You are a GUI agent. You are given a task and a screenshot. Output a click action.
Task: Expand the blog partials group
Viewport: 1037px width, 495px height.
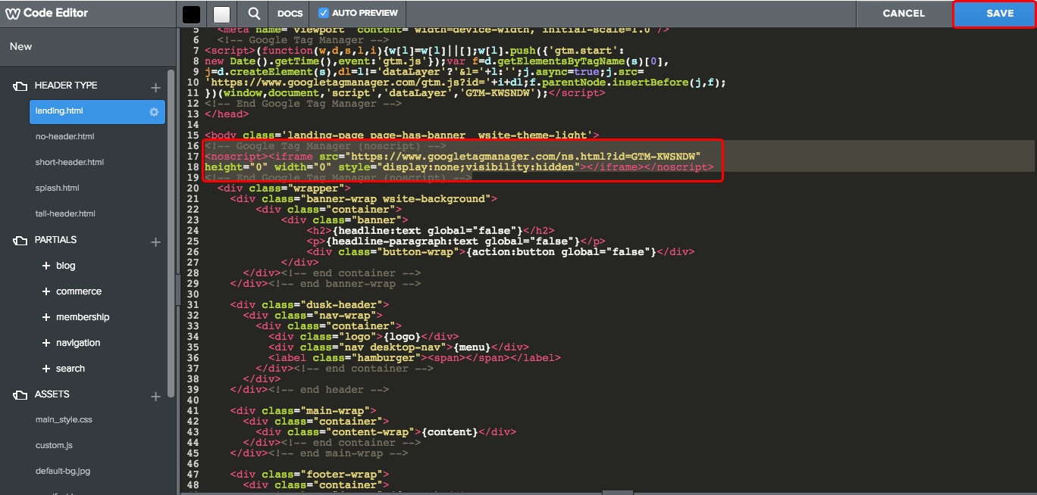pyautogui.click(x=46, y=266)
